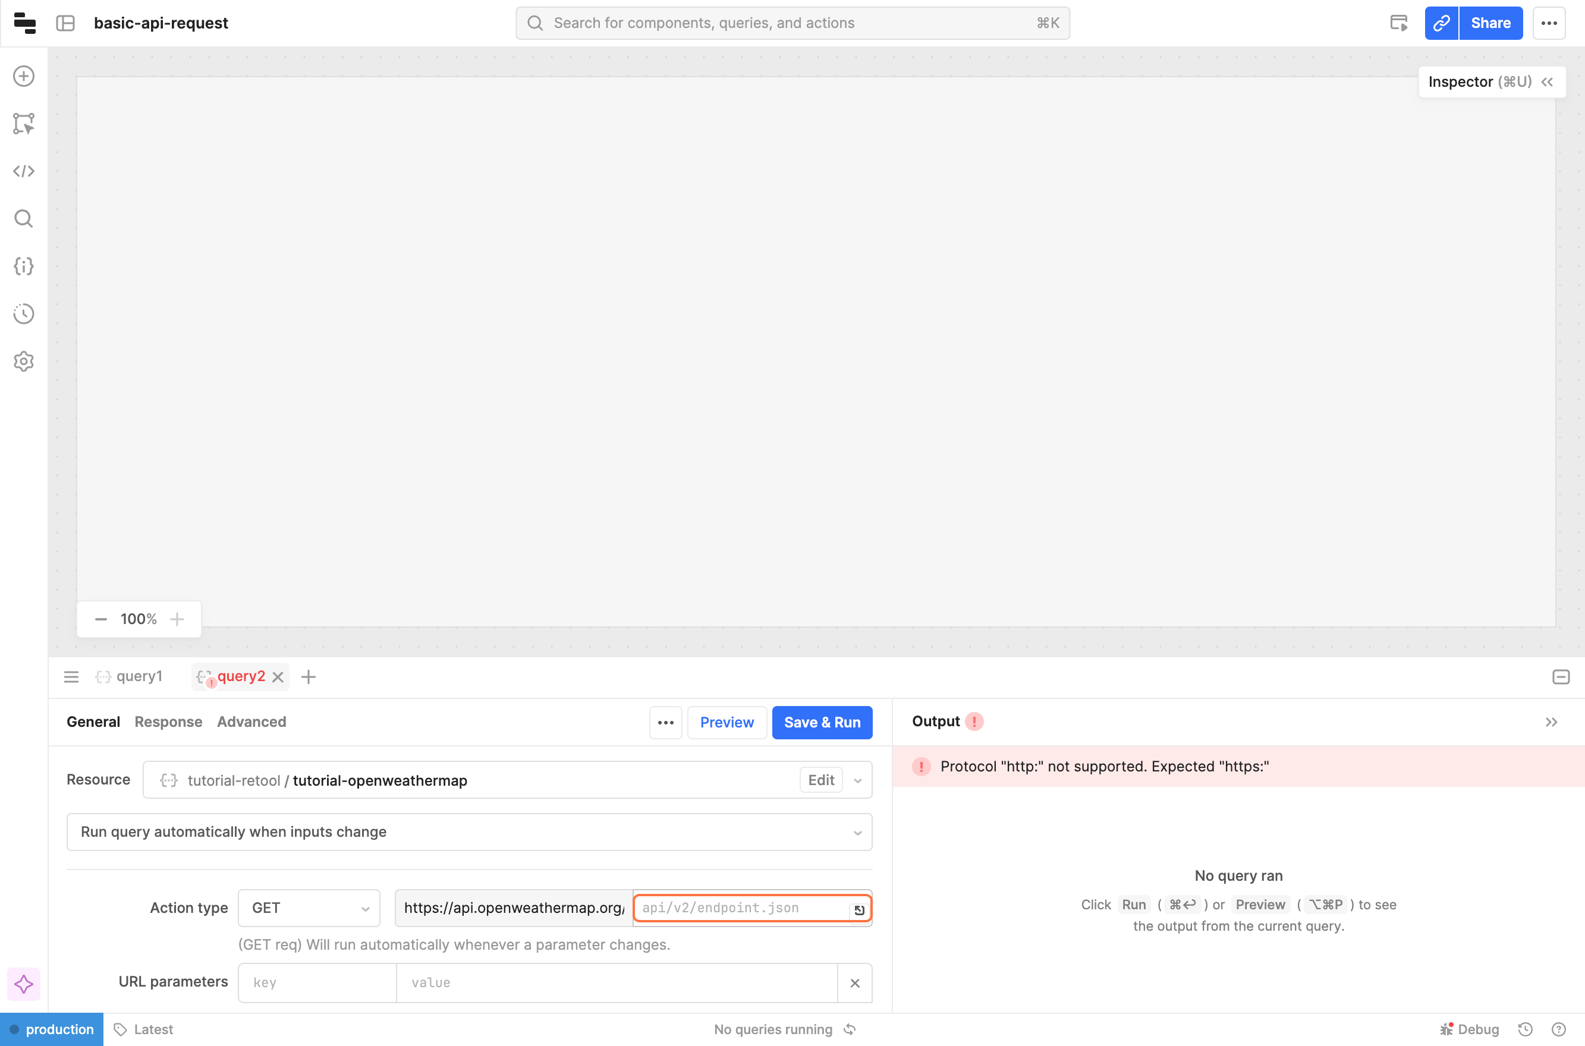The height and width of the screenshot is (1046, 1585).
Task: Open the Release history clock icon in sidebar
Action: point(24,314)
